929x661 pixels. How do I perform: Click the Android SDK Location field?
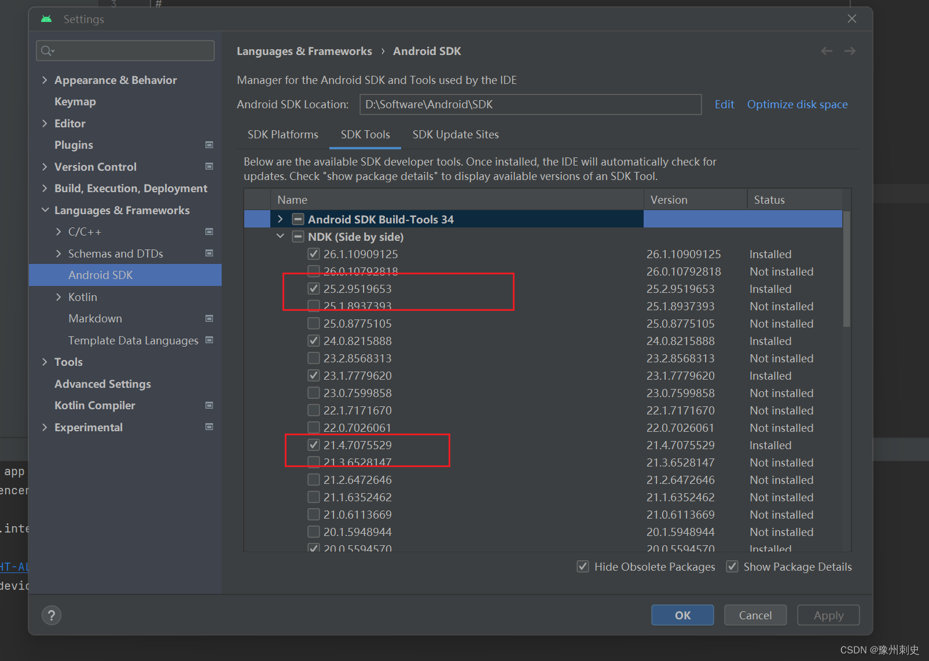(530, 104)
